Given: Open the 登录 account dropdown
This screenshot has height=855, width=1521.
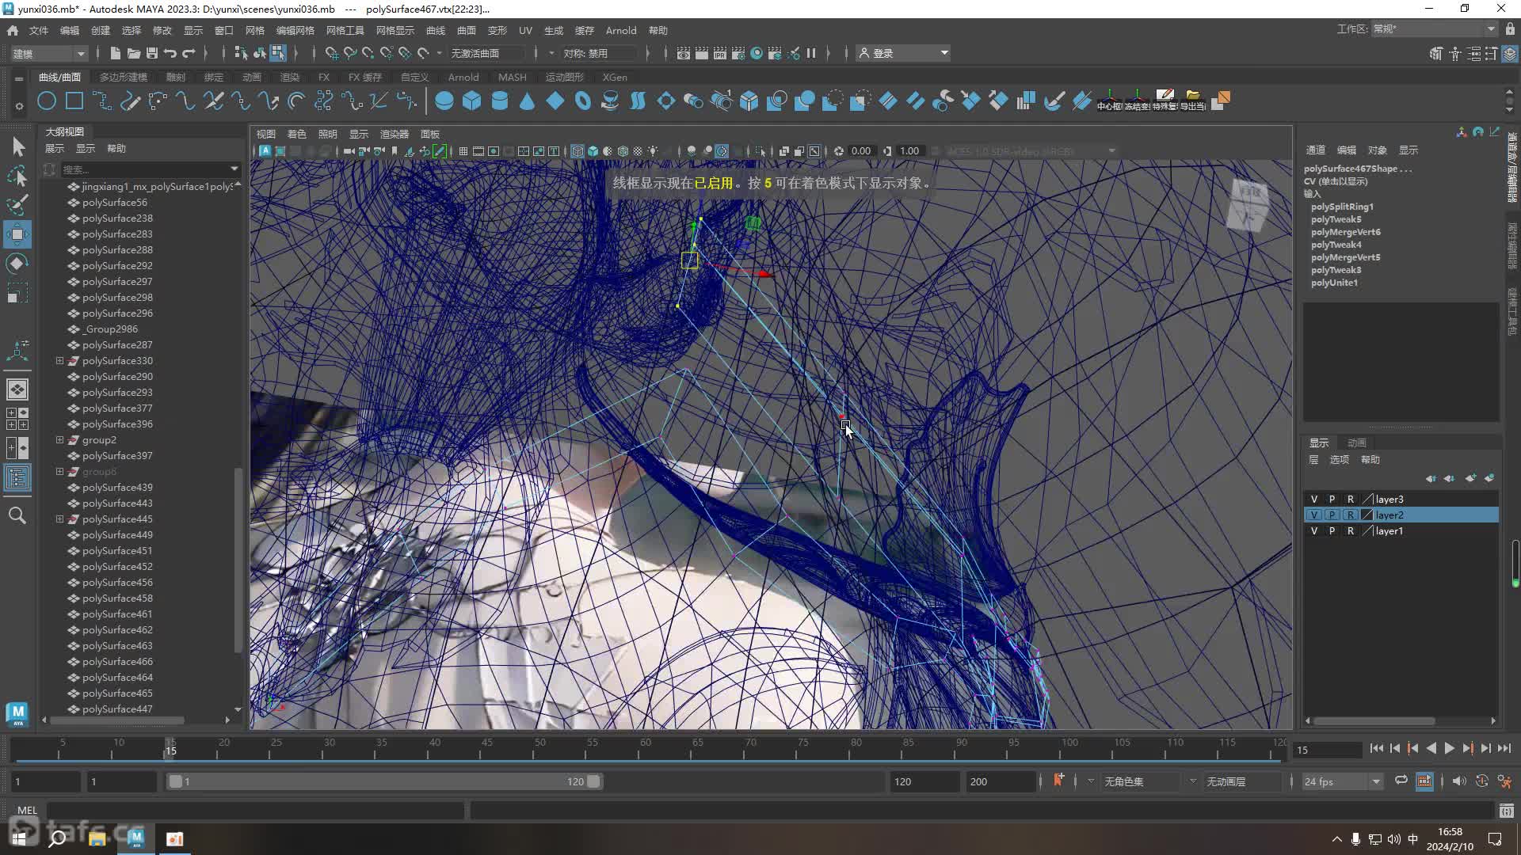Looking at the screenshot, I should point(904,53).
